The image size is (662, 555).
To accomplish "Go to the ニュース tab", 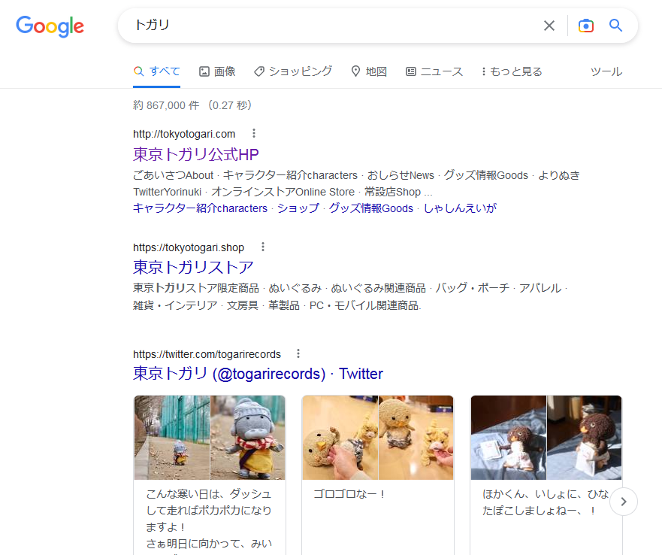I will click(434, 71).
